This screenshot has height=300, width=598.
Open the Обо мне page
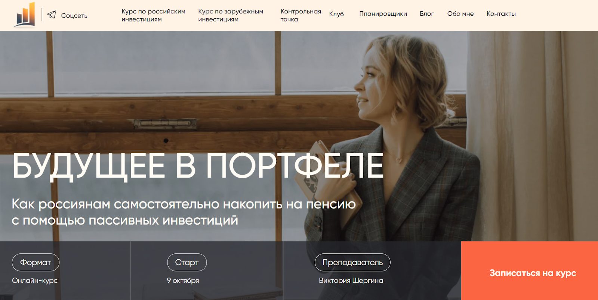(460, 14)
